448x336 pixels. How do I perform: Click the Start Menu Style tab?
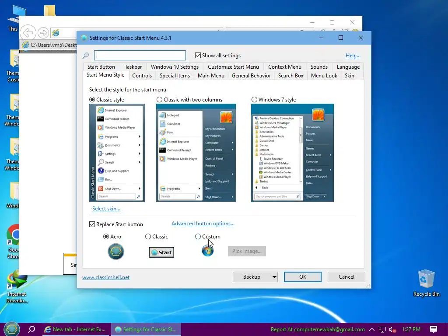pyautogui.click(x=105, y=75)
